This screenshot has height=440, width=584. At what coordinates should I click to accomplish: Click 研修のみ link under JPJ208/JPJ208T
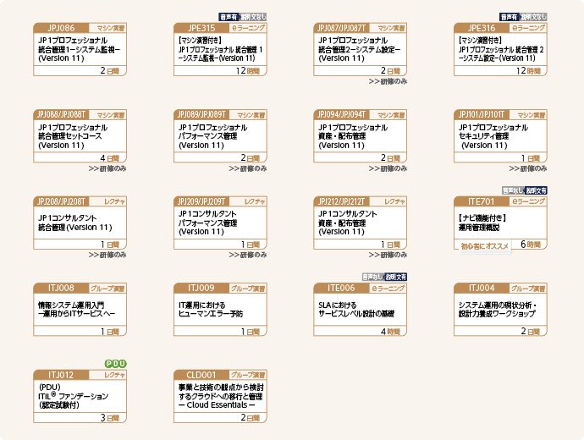(107, 255)
